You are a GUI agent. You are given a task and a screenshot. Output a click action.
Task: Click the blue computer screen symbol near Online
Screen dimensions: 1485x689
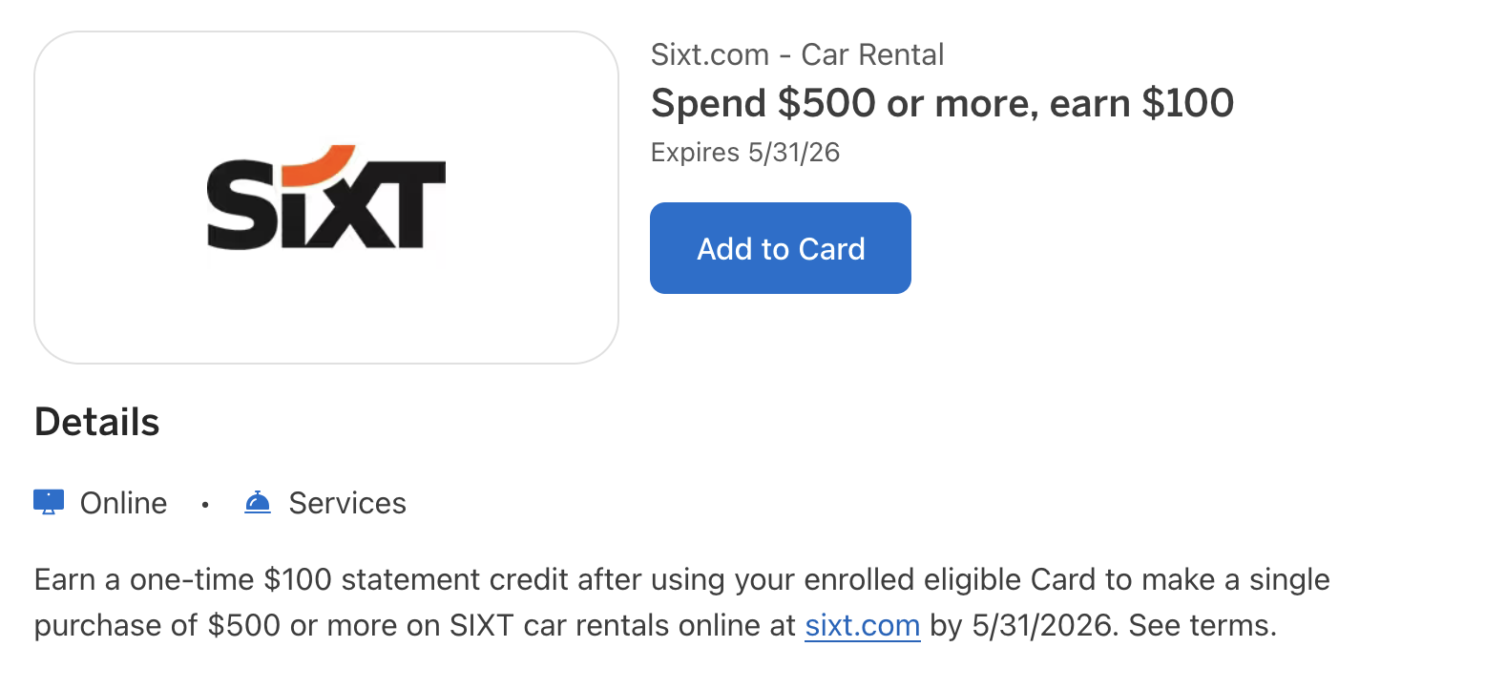point(47,501)
